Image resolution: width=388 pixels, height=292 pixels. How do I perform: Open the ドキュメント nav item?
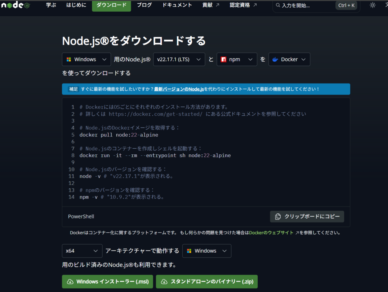(177, 5)
